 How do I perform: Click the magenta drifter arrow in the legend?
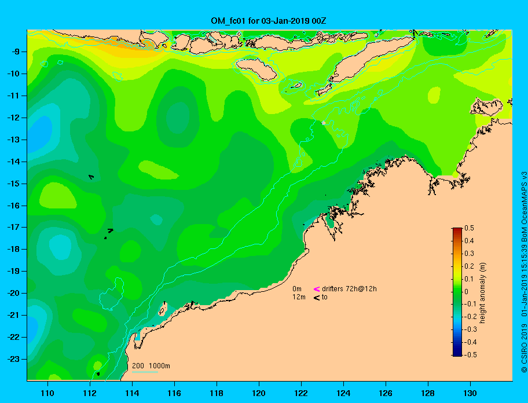coord(317,289)
